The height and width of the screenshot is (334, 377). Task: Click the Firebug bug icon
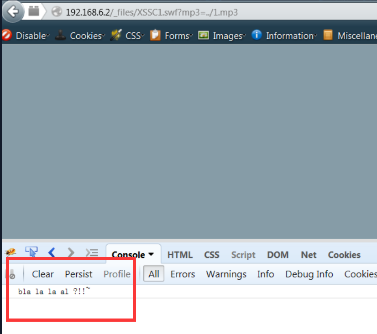tap(10, 252)
